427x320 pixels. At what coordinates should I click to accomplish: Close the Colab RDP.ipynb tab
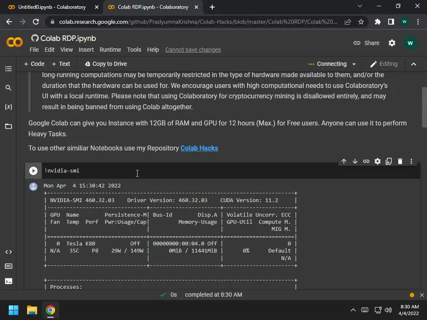click(196, 7)
